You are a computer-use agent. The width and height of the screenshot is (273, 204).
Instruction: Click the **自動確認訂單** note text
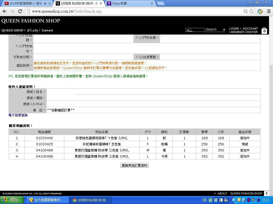pyautogui.click(x=61, y=110)
